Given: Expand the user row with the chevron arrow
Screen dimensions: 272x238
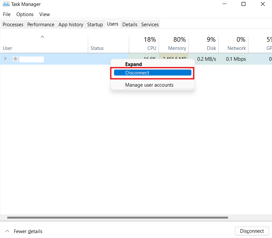Looking at the screenshot, I should pos(5,59).
